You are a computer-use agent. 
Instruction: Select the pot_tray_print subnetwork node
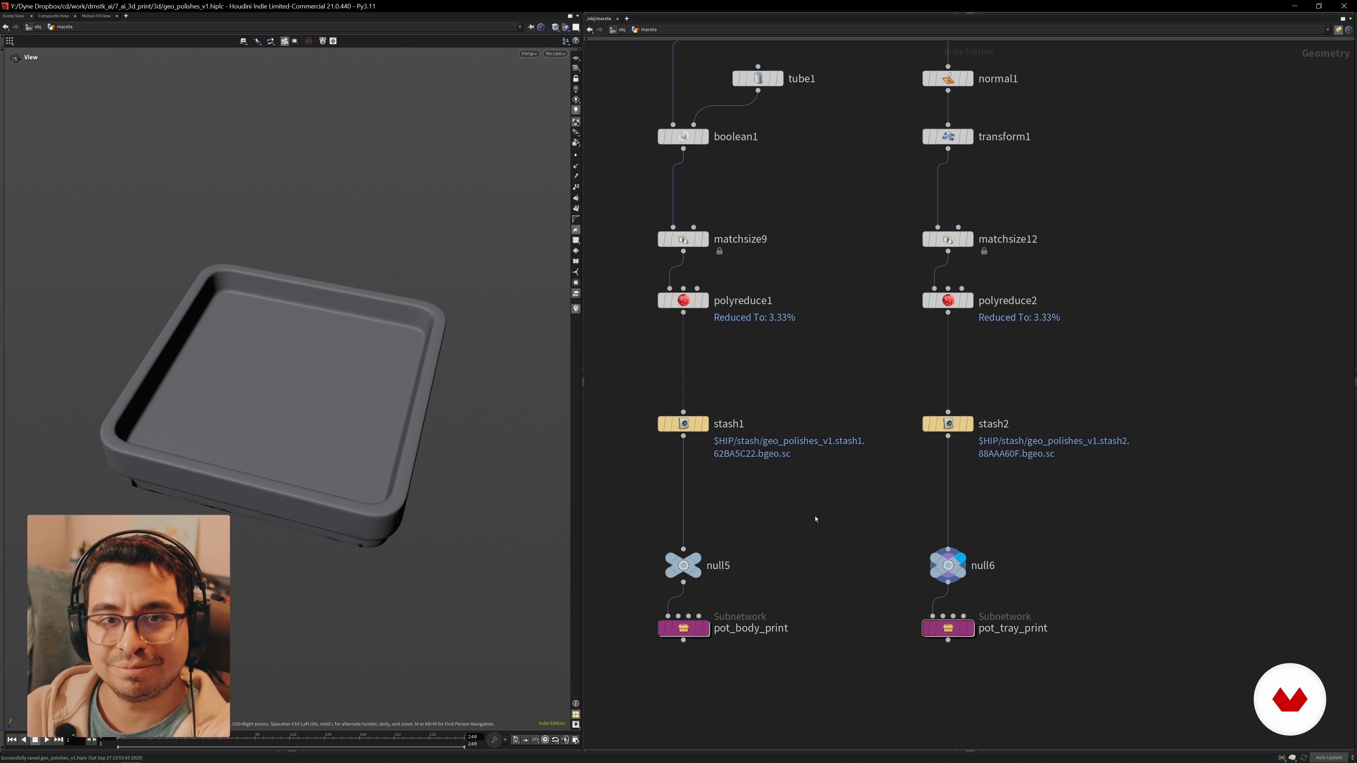click(948, 628)
